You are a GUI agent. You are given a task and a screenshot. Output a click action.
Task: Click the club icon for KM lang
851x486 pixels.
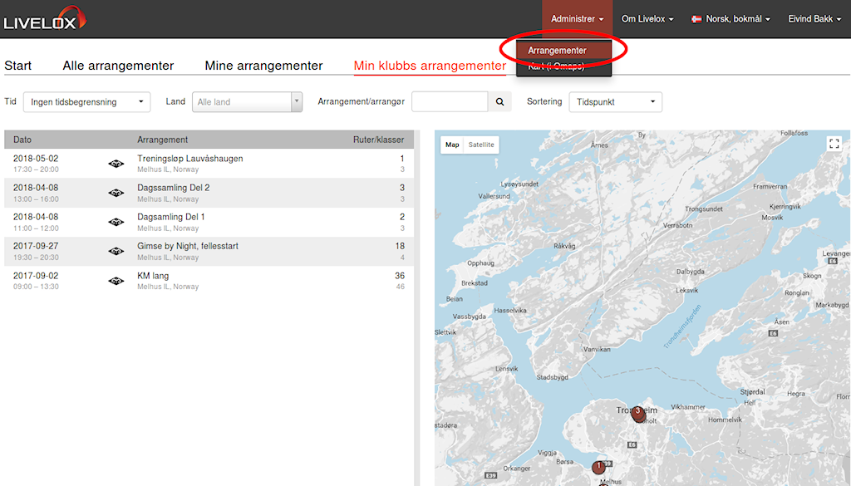coord(116,281)
